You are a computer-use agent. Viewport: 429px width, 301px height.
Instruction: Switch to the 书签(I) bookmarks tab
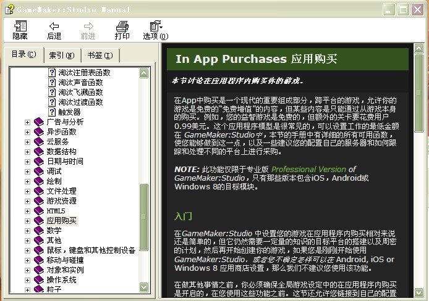100,56
